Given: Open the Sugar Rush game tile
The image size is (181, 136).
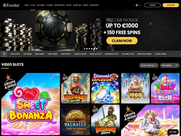Looking at the screenshot, I should [x=165, y=88].
